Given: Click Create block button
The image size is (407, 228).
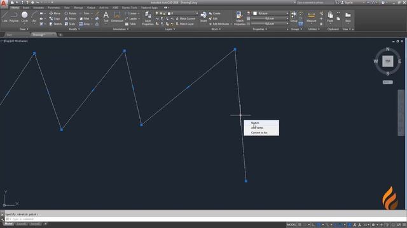Looking at the screenshot, I should 215,13.
